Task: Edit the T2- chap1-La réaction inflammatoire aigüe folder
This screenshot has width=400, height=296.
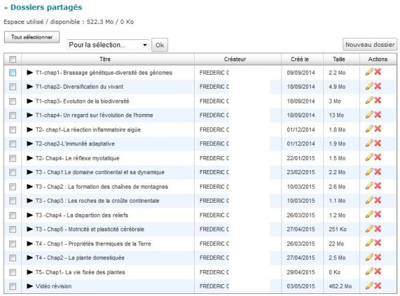Action: pyautogui.click(x=369, y=129)
